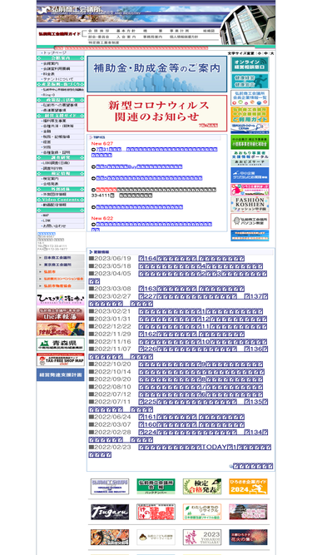The image size is (312, 555).
Task: Open the blue 経営発達支援計画 button
Action: coord(61,374)
